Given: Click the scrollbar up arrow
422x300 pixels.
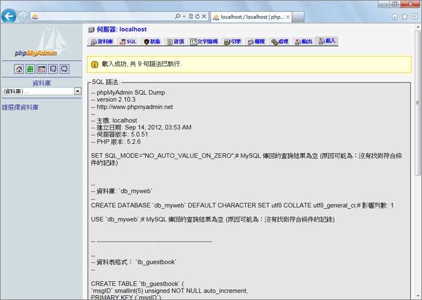Looking at the screenshot, I should point(418,27).
